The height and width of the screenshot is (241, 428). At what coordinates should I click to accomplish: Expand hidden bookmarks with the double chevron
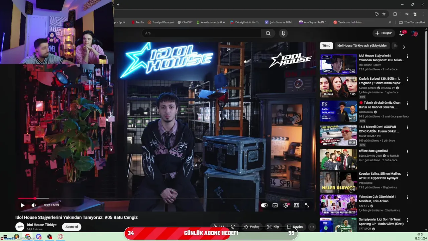coord(390,22)
